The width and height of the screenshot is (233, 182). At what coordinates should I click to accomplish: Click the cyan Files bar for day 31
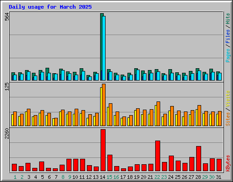[220, 76]
